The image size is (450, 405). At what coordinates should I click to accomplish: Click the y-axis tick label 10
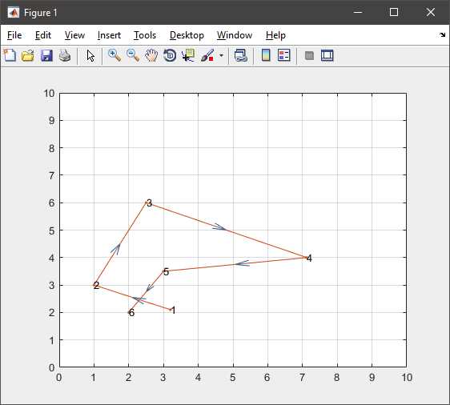coord(49,93)
